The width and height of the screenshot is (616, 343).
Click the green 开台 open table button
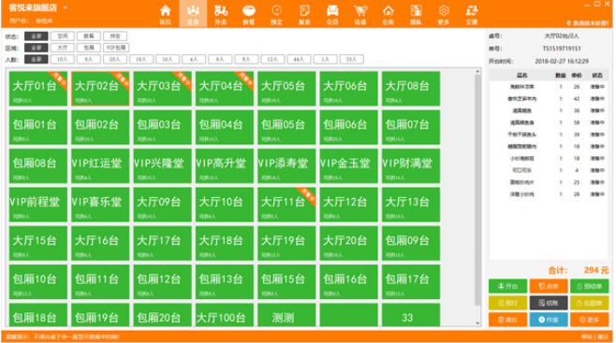click(x=507, y=286)
